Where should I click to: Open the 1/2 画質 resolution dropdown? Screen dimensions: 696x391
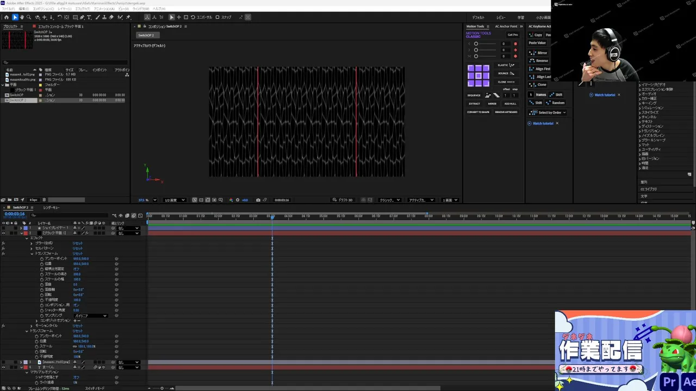tap(175, 200)
